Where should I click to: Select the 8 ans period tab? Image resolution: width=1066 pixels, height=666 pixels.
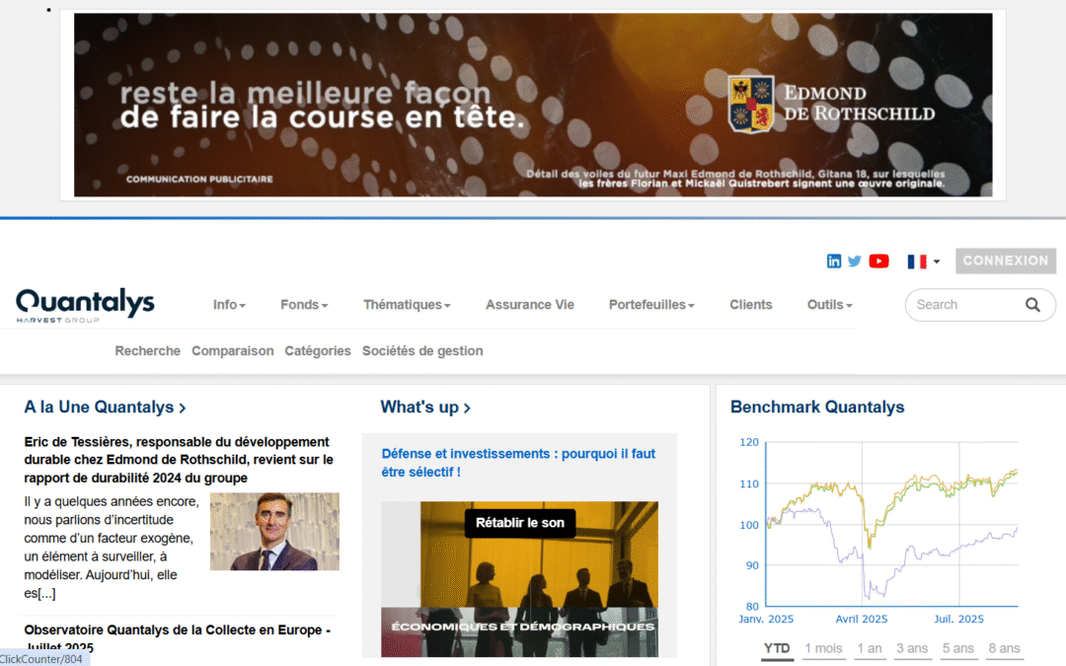(x=1004, y=649)
